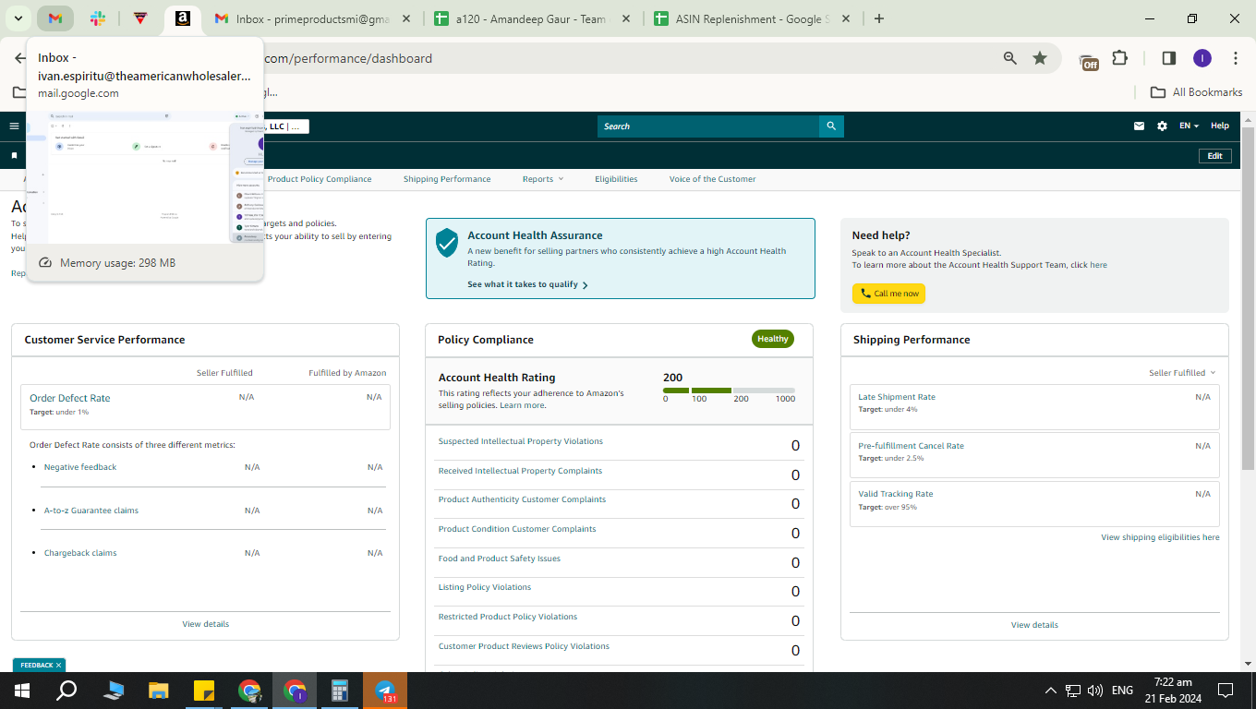The height and width of the screenshot is (709, 1256).
Task: Click the Call me now button
Action: (x=888, y=294)
